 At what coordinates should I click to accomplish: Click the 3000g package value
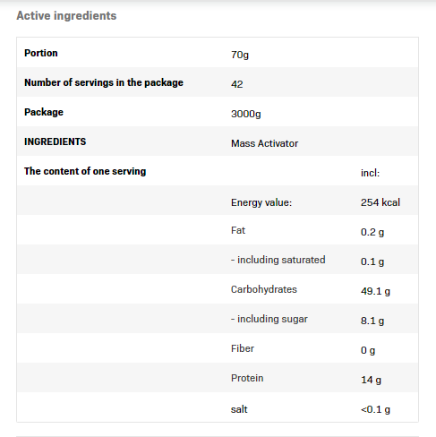246,114
